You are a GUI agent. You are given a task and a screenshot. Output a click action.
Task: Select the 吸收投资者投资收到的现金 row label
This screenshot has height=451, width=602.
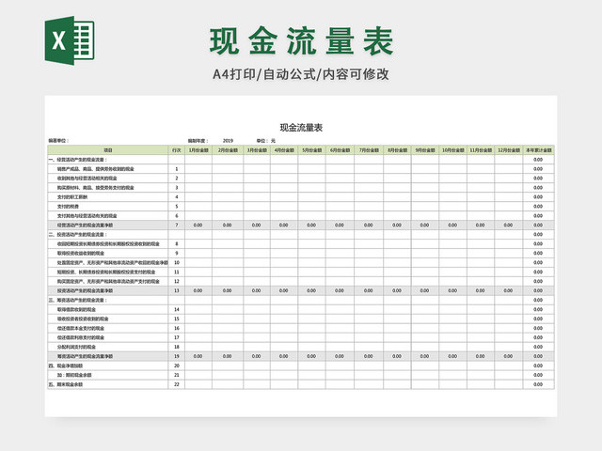83,319
